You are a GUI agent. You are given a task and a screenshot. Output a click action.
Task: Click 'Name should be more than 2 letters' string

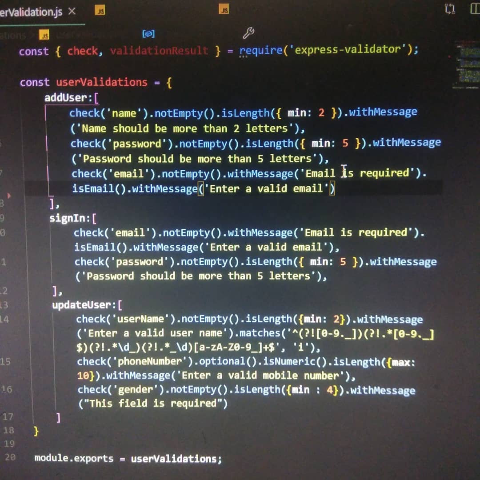point(185,128)
